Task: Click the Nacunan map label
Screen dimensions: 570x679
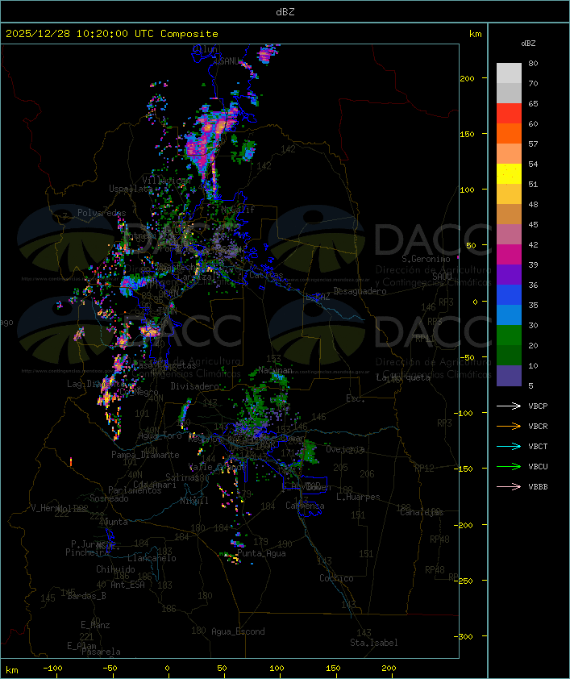Action: (275, 370)
